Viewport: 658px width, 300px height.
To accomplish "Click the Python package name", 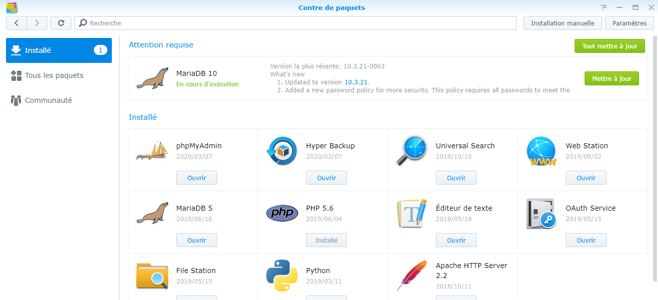I will coord(318,271).
